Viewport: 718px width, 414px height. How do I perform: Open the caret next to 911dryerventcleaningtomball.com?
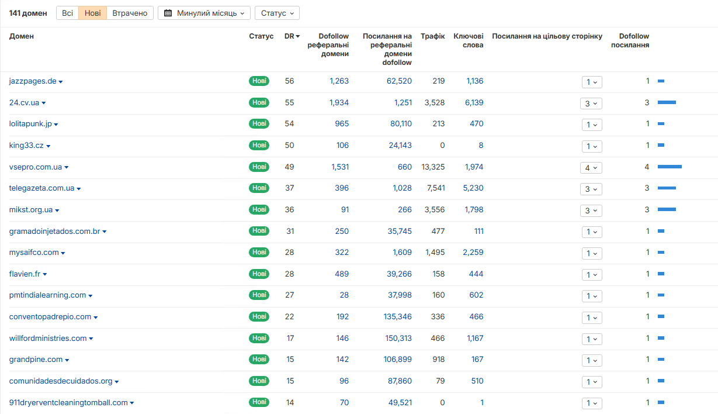[x=132, y=403]
